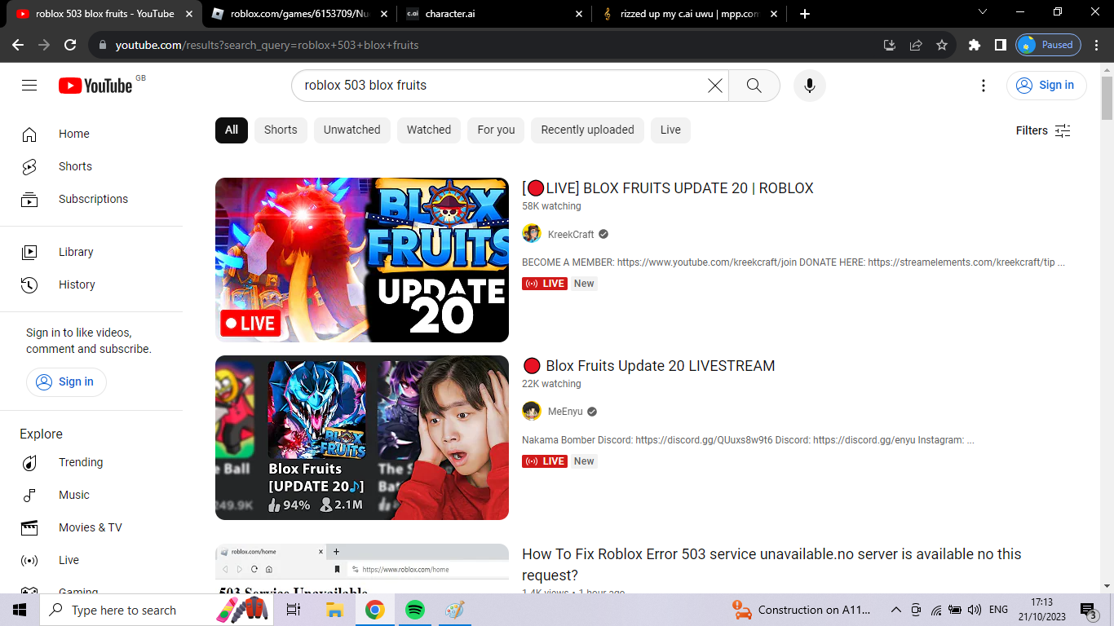
Task: Click the YouTube logo
Action: 95,86
